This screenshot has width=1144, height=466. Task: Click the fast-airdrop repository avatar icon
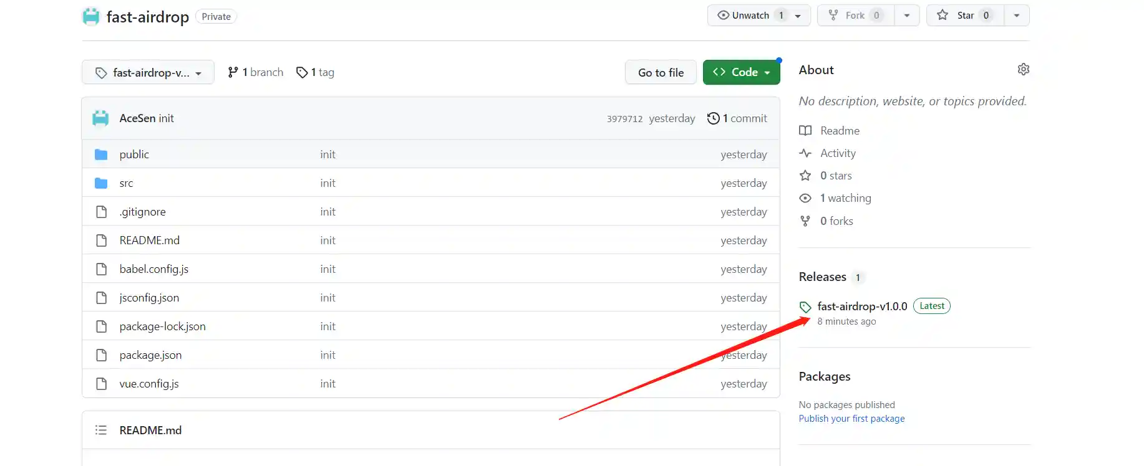pos(91,16)
